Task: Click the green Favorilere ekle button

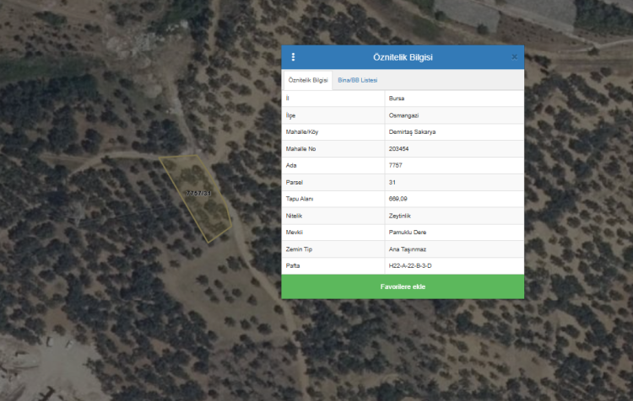Action: click(x=403, y=286)
